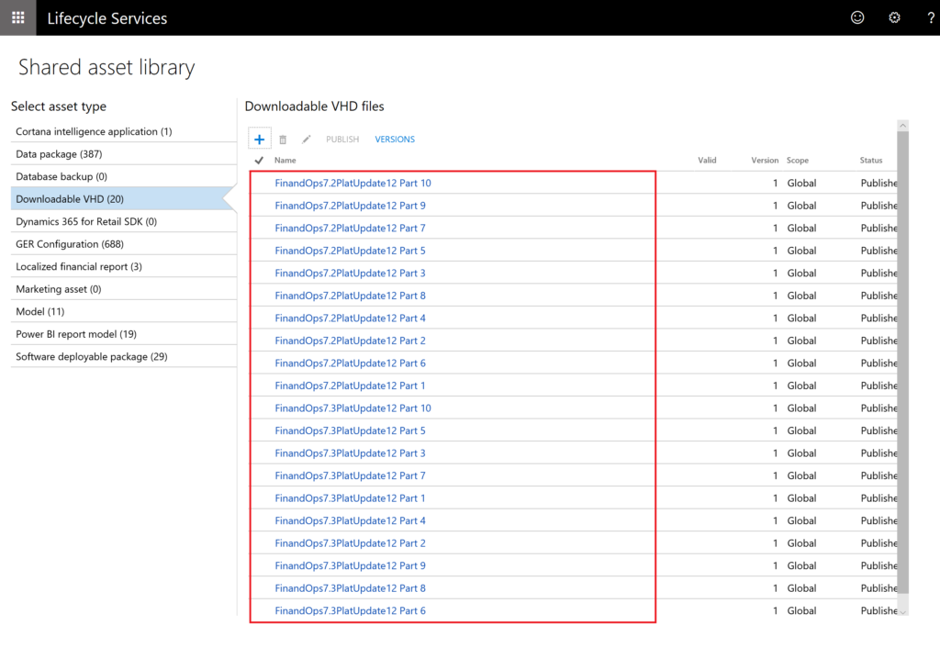
Task: Click the VERSIONS toolbar button
Action: 395,140
